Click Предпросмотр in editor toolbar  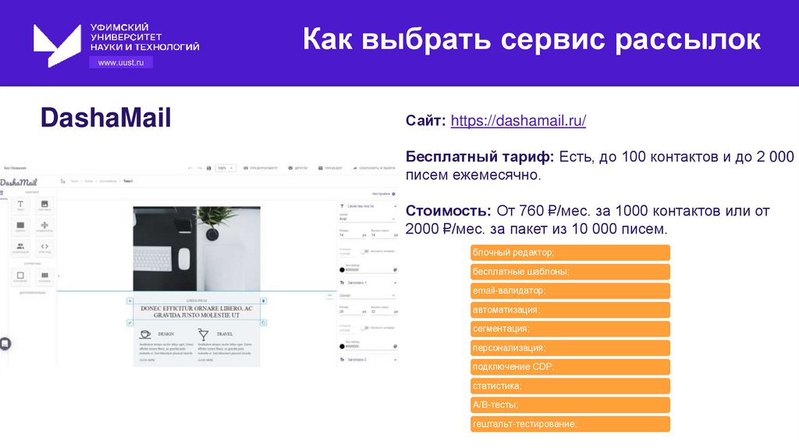click(261, 168)
